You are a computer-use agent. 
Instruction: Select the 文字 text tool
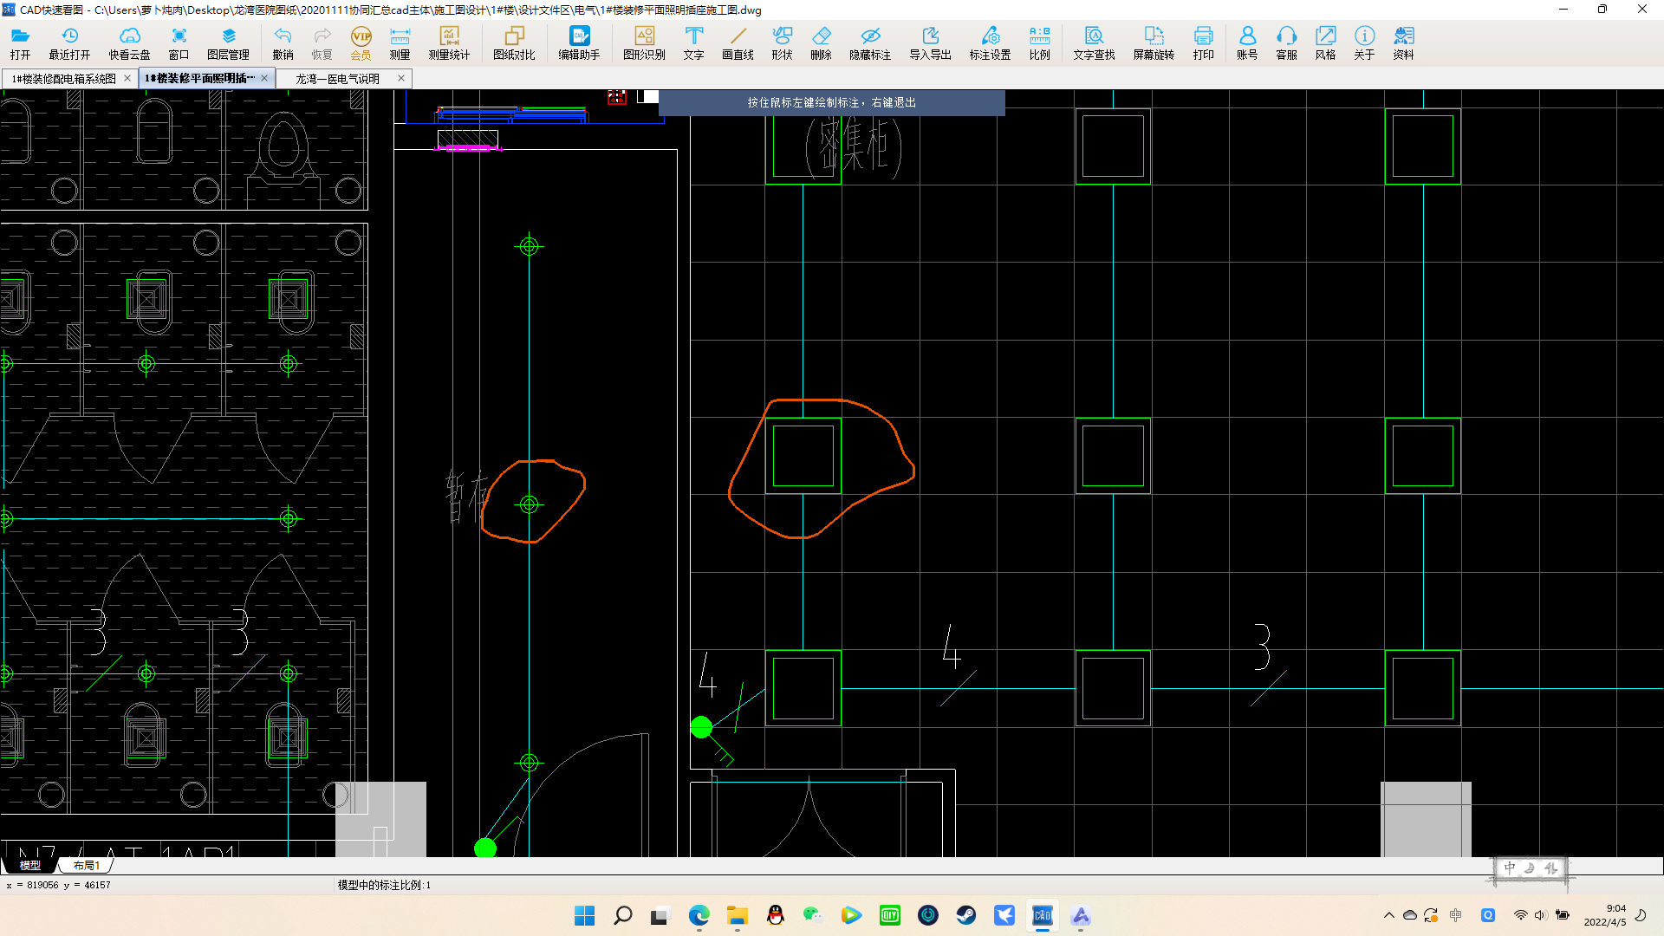point(693,42)
